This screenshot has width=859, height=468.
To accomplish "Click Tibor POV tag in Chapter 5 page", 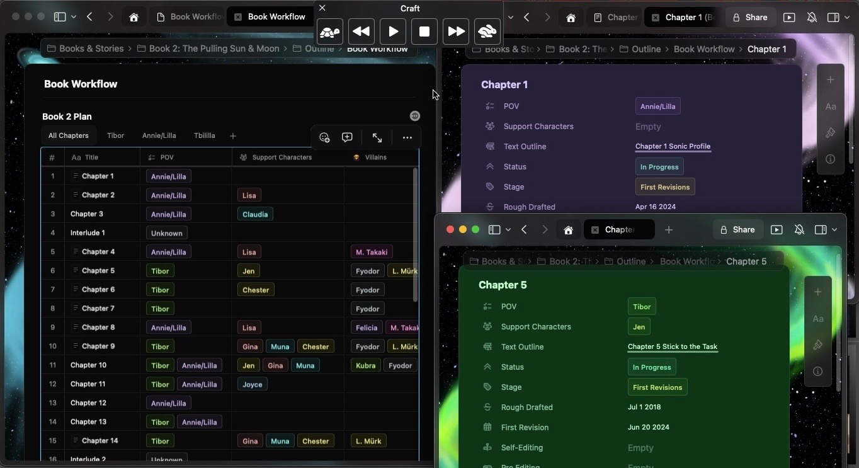I will (x=642, y=307).
